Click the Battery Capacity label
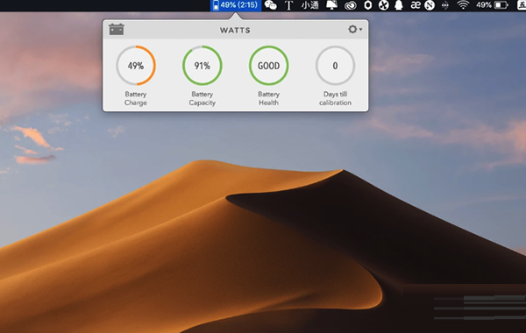Screen dimensions: 526x333 point(203,98)
